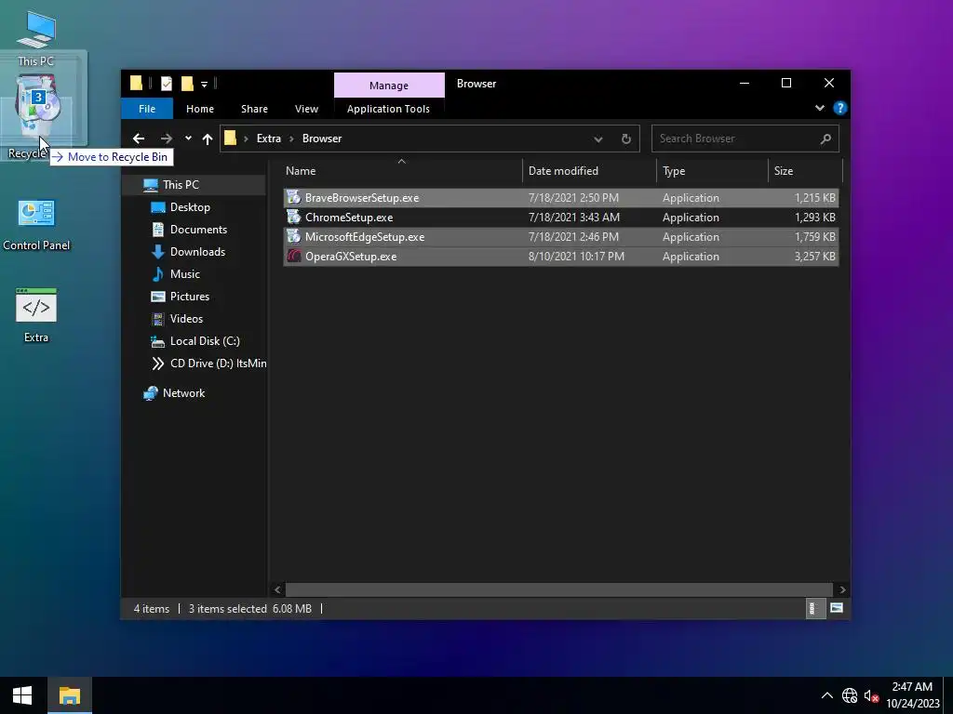
Task: Click the Browser breadcrumb in address bar
Action: click(322, 139)
